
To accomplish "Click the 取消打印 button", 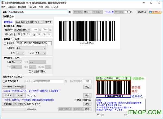I will coord(142,12).
